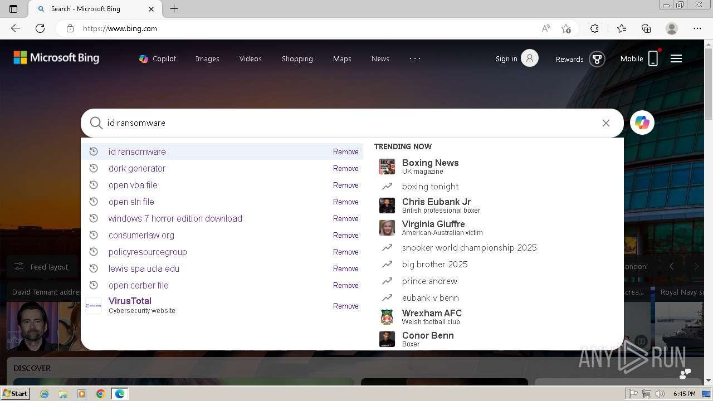
Task: Click the Windows Start button
Action: [16, 394]
